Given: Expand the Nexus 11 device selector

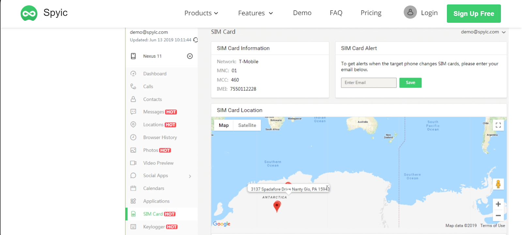Looking at the screenshot, I should [190, 56].
